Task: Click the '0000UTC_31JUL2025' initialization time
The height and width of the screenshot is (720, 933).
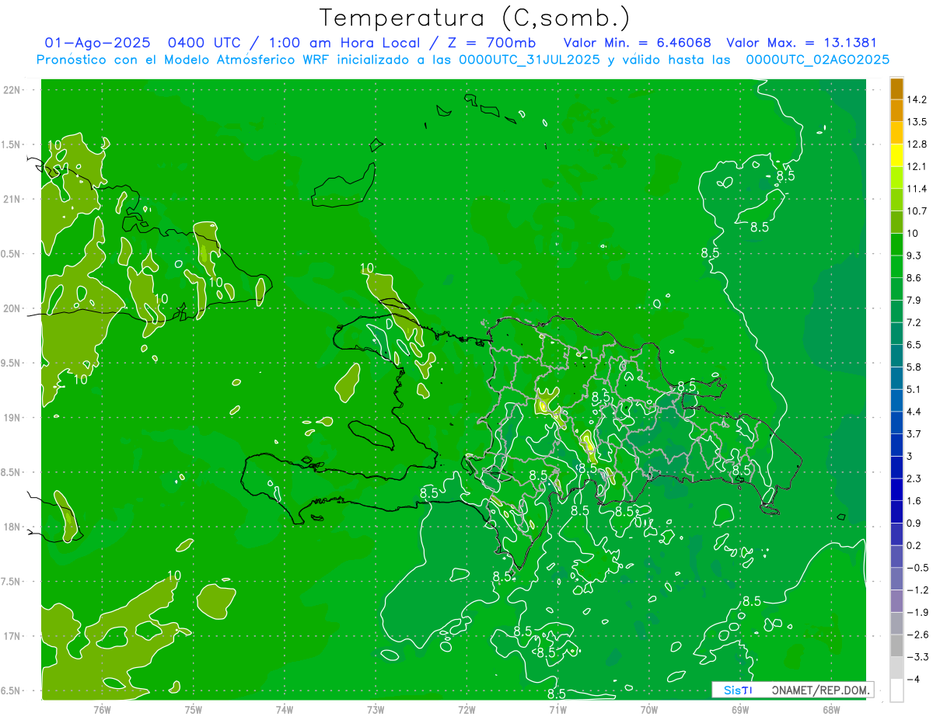Action: pos(529,60)
